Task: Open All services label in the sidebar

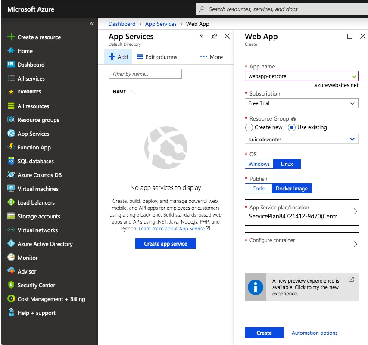Action: pos(31,78)
